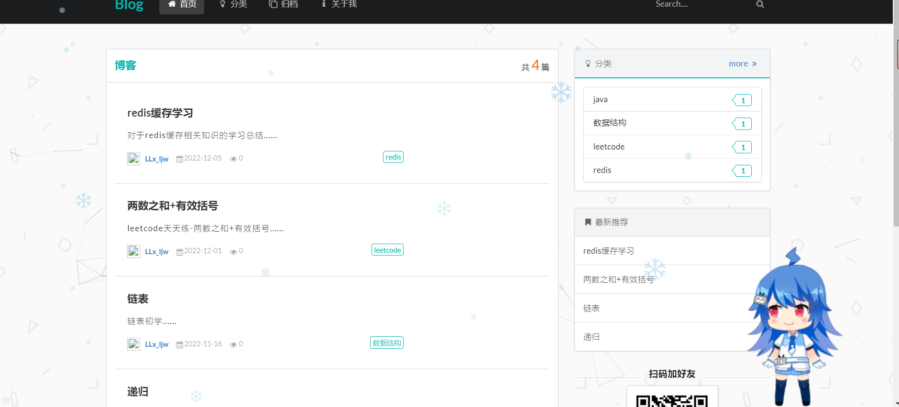Open the 两数之和+有效括号 post title
Screen dimensions: 899x407
173,206
